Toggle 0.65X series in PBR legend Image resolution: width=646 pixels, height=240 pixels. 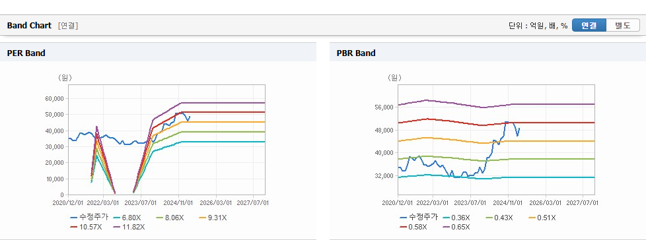click(456, 227)
